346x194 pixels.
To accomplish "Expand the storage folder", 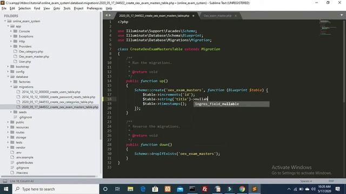I will (8, 137).
